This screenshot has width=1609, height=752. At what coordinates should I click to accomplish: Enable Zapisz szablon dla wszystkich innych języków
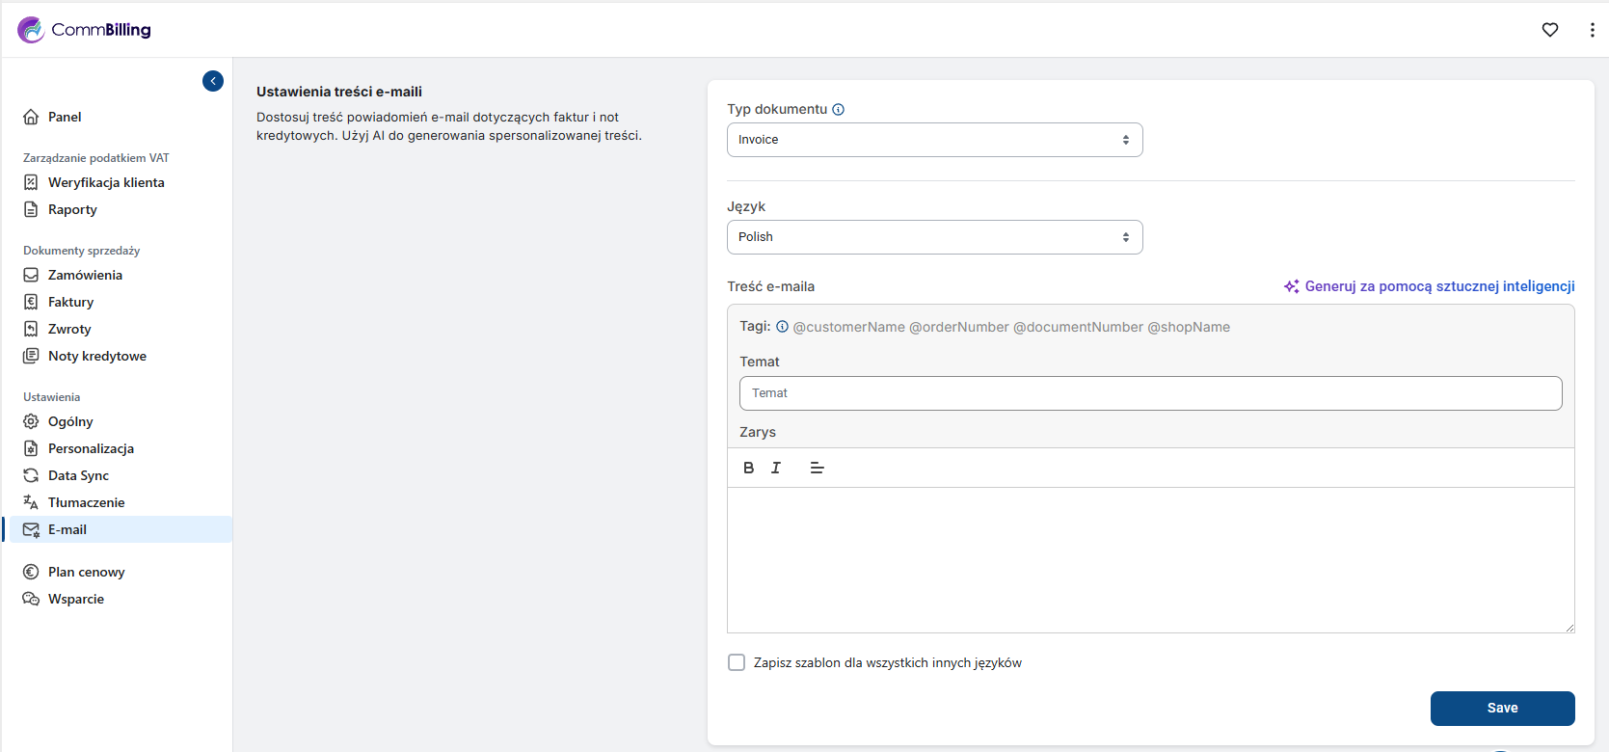[737, 662]
